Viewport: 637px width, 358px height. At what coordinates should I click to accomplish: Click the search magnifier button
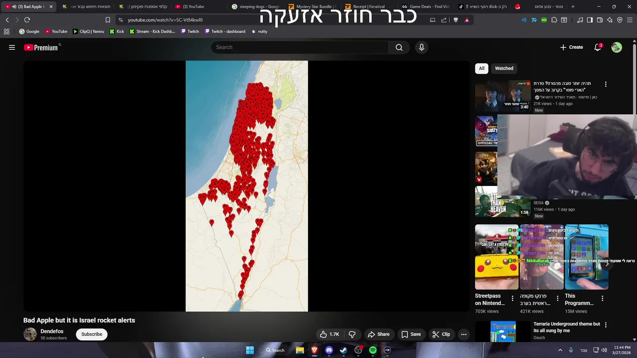(x=399, y=47)
